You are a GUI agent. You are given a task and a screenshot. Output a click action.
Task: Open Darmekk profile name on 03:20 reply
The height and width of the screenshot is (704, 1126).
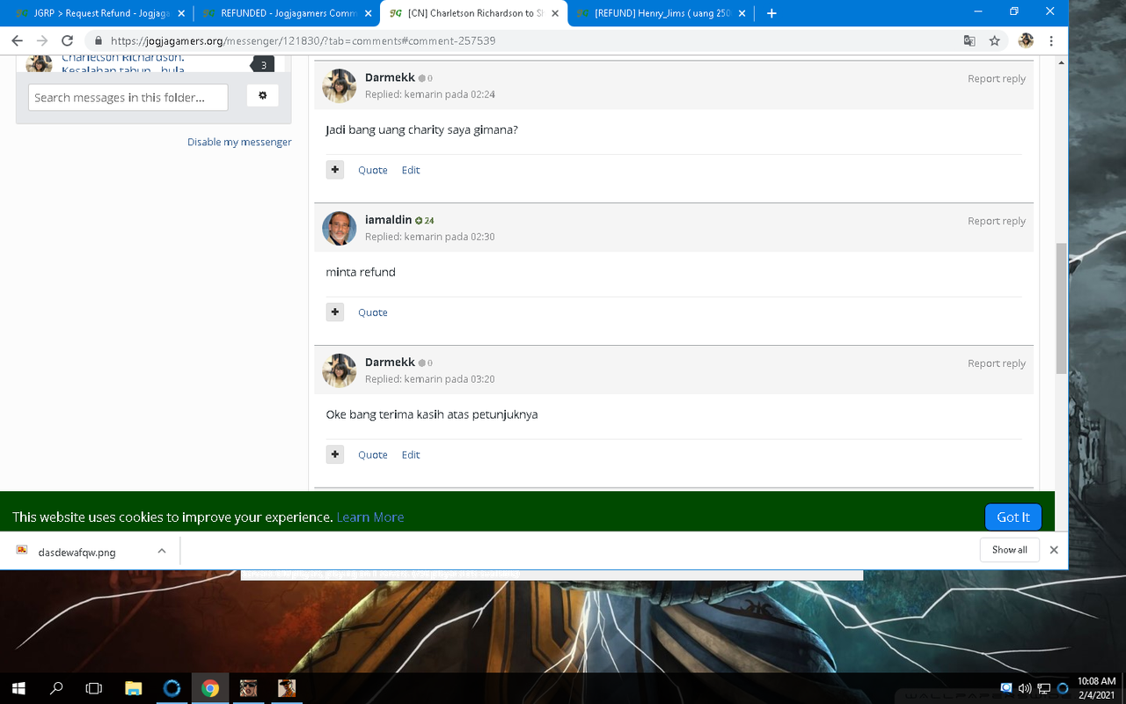coord(390,363)
